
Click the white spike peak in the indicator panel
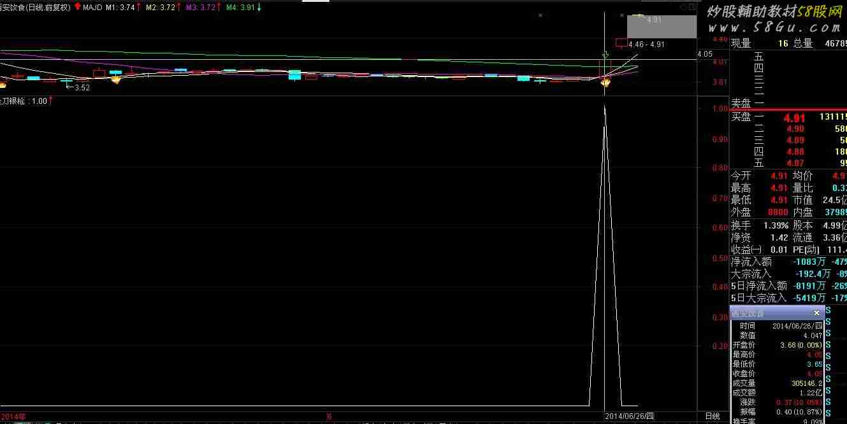[x=604, y=108]
